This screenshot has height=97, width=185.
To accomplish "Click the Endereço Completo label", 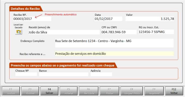I will (32, 41).
